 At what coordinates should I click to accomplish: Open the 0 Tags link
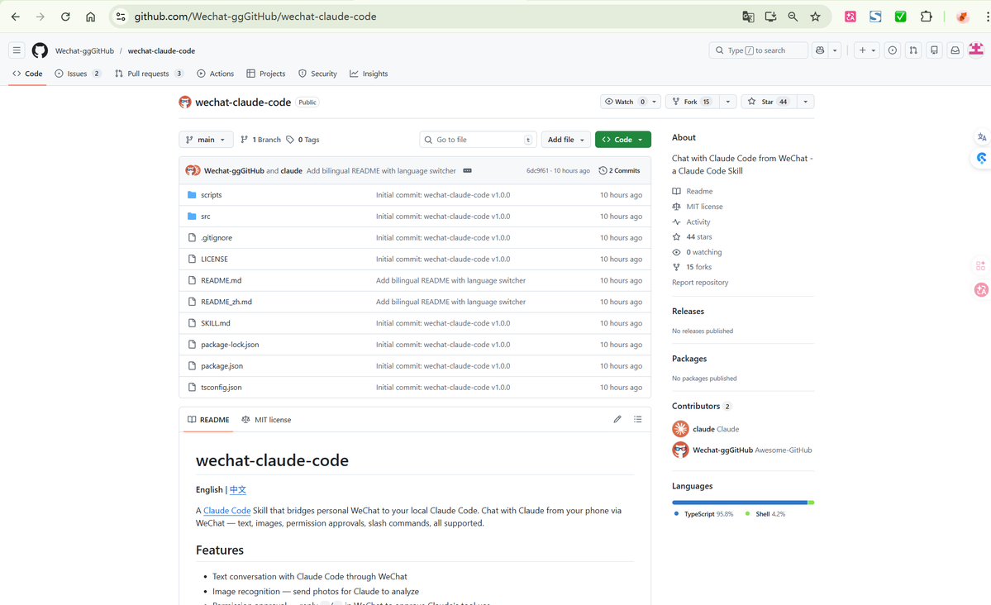pyautogui.click(x=303, y=140)
